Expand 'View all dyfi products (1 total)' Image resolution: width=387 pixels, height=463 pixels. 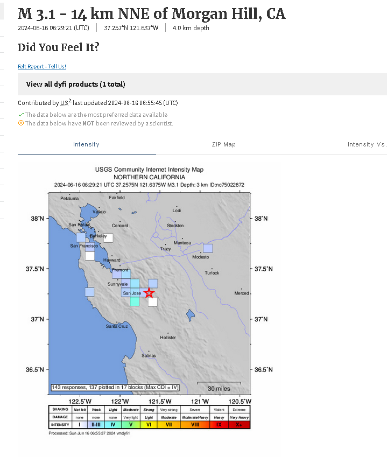[202, 84]
